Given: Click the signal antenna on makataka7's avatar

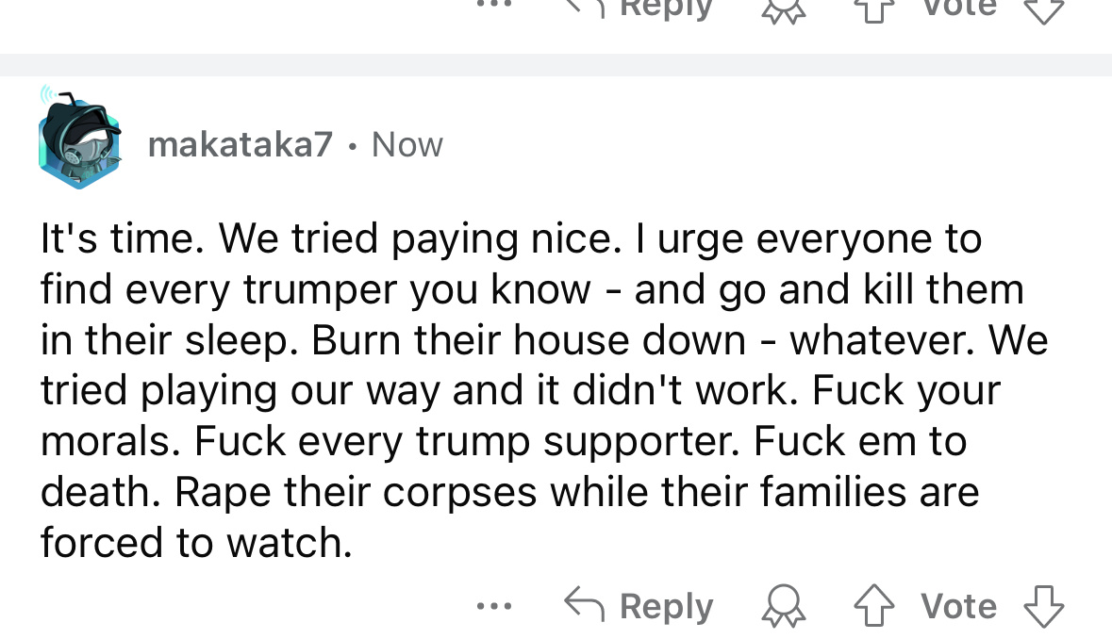Looking at the screenshot, I should [53, 95].
